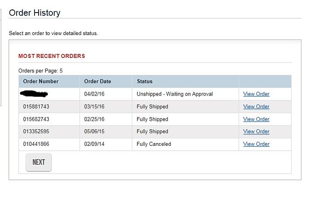
Task: Click the 05/06/15 order date
Action: coord(95,131)
